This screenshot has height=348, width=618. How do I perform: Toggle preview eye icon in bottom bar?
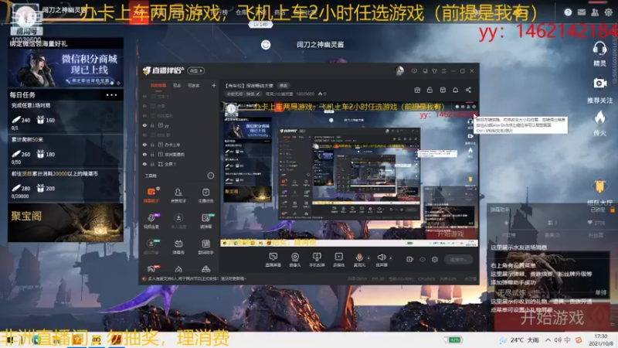click(423, 259)
